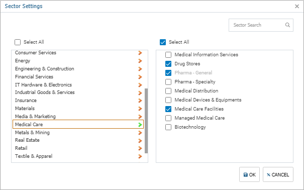
Task: Expand the Insurance sector arrow
Action: click(140, 101)
